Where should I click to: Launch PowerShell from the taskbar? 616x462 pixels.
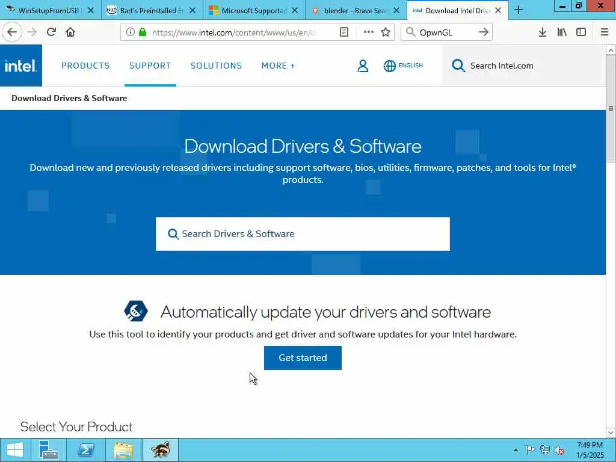pyautogui.click(x=85, y=450)
